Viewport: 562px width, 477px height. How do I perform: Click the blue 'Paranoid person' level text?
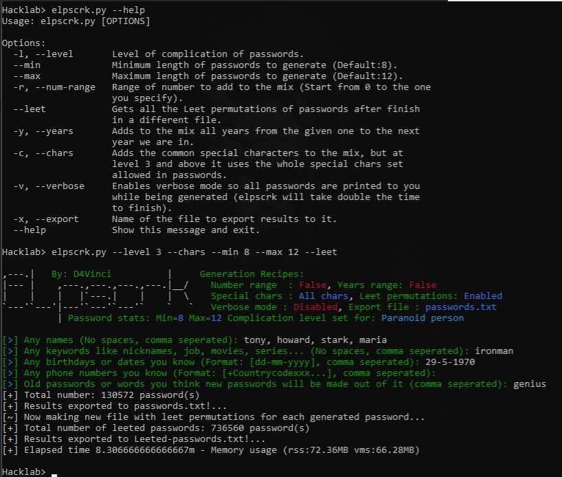(x=423, y=318)
